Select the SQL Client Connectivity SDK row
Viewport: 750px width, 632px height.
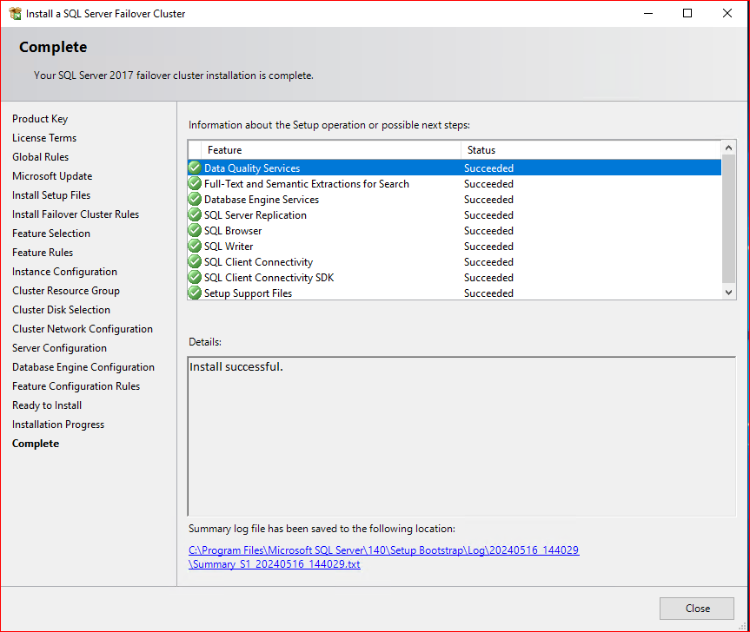click(x=455, y=278)
